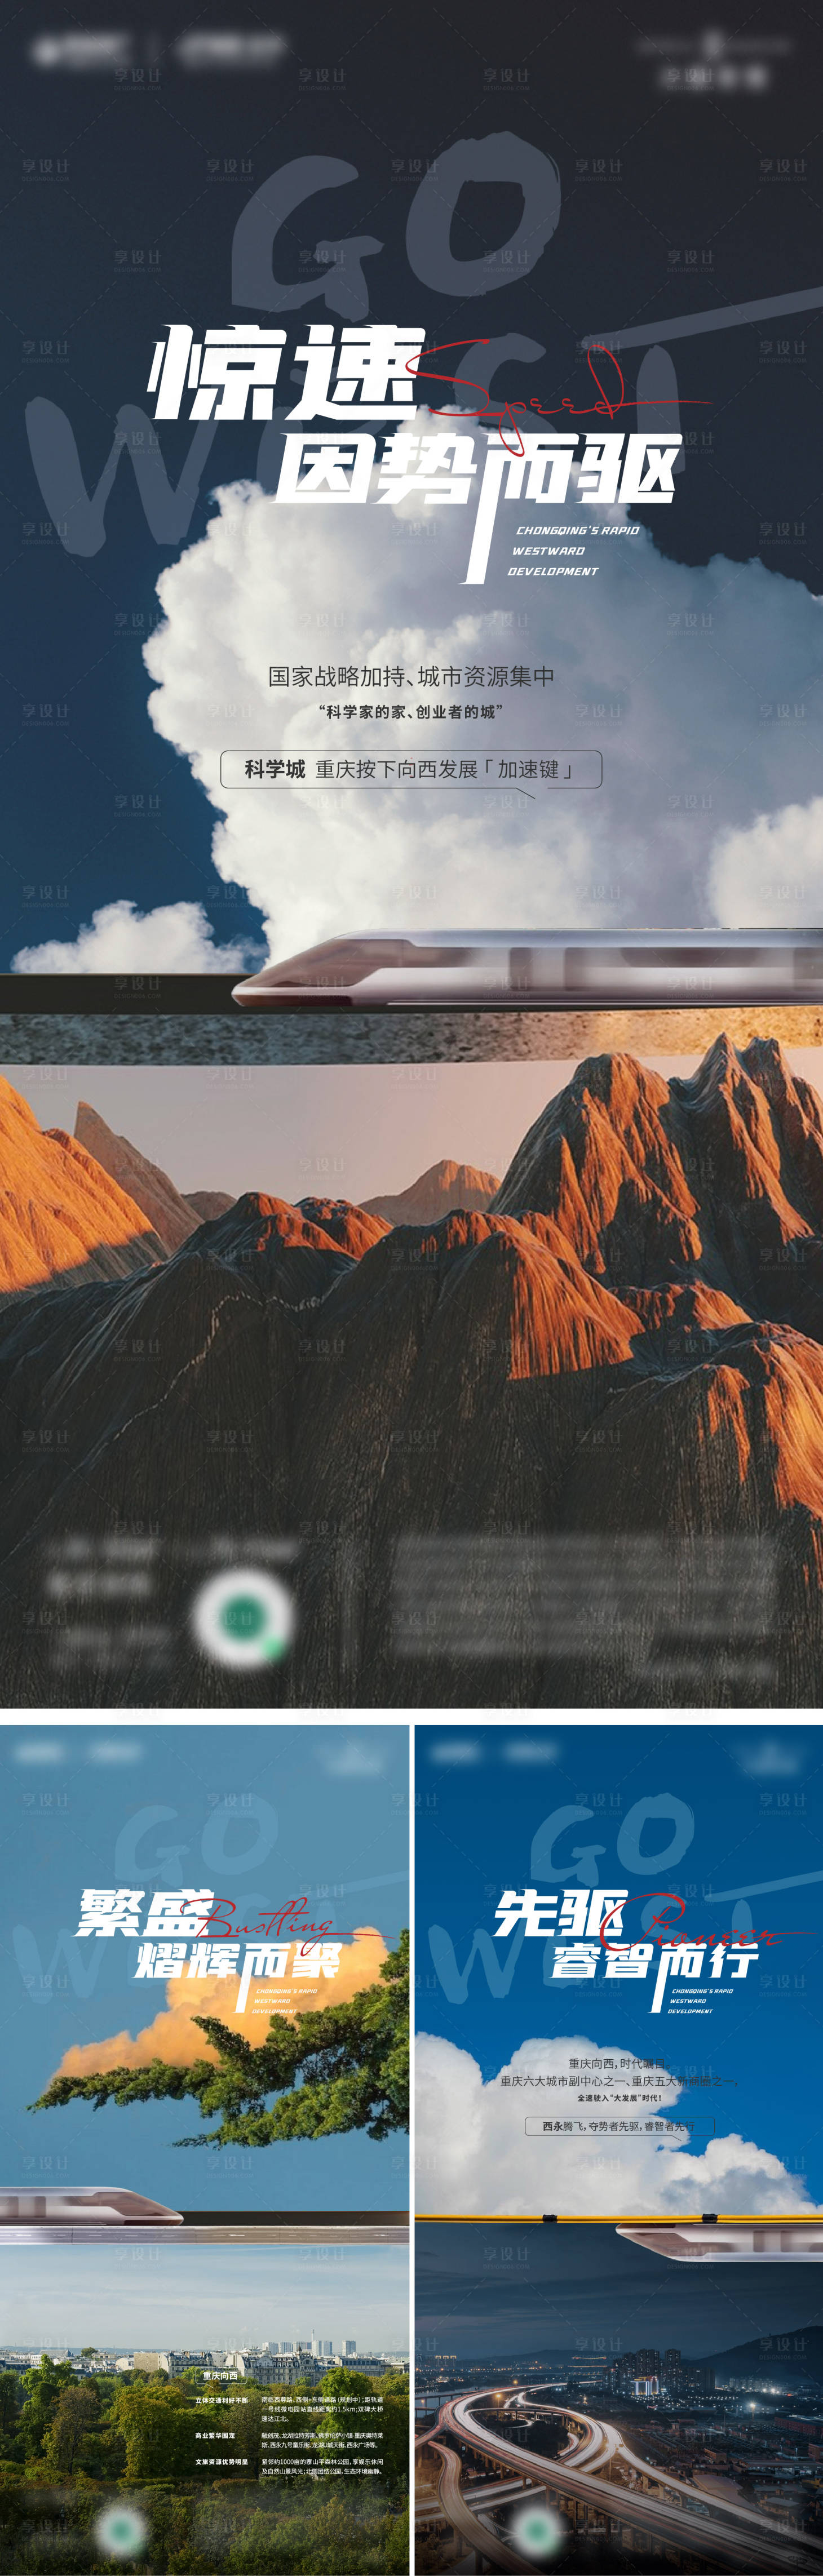Click the train on the lower-left poster
This screenshot has width=823, height=2576.
[x=91, y=2206]
